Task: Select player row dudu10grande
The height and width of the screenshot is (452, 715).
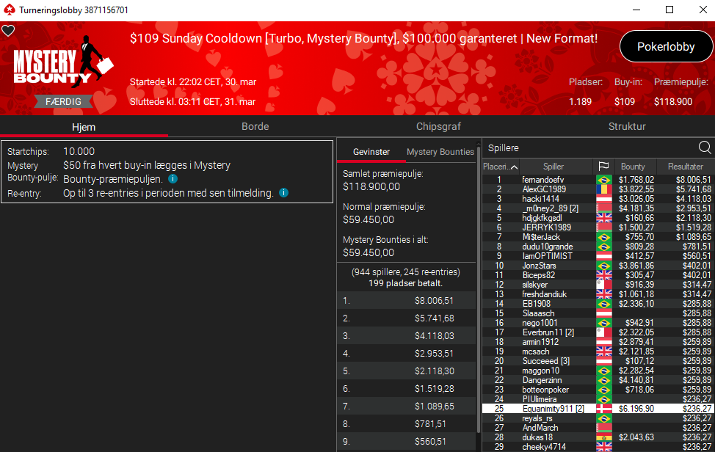Action: click(598, 247)
